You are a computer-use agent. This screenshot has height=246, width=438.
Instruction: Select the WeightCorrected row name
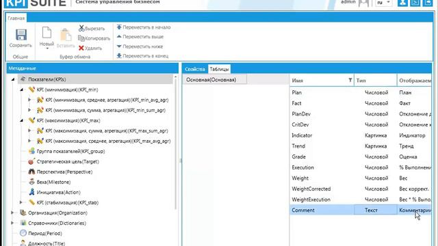(x=311, y=189)
